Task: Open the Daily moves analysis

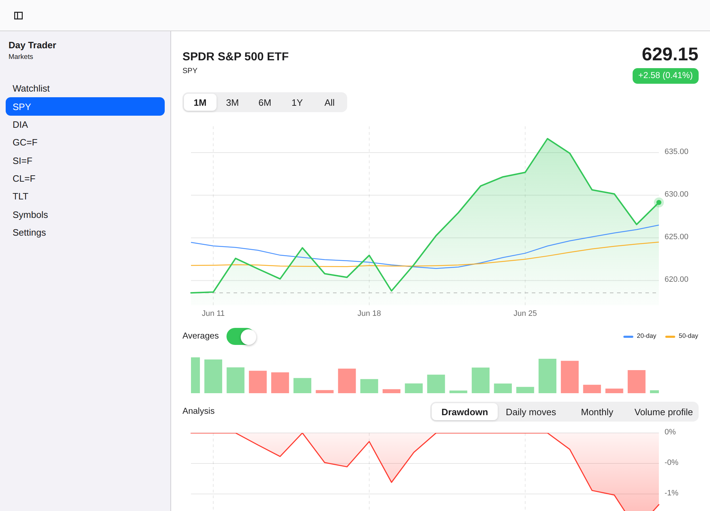Action: point(531,412)
